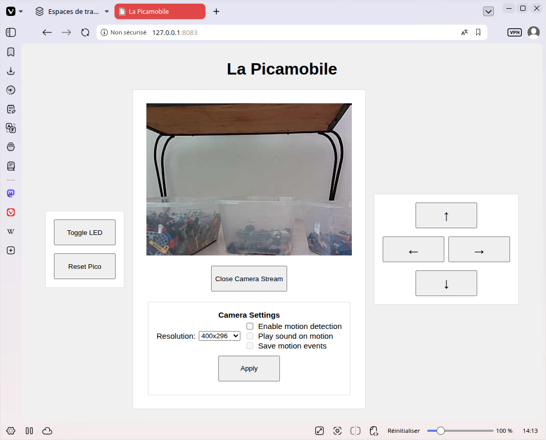The height and width of the screenshot is (440, 546).
Task: Open the Translate panel icon
Action: pos(11,128)
